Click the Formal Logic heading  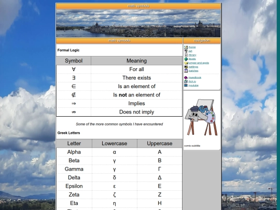pos(68,50)
